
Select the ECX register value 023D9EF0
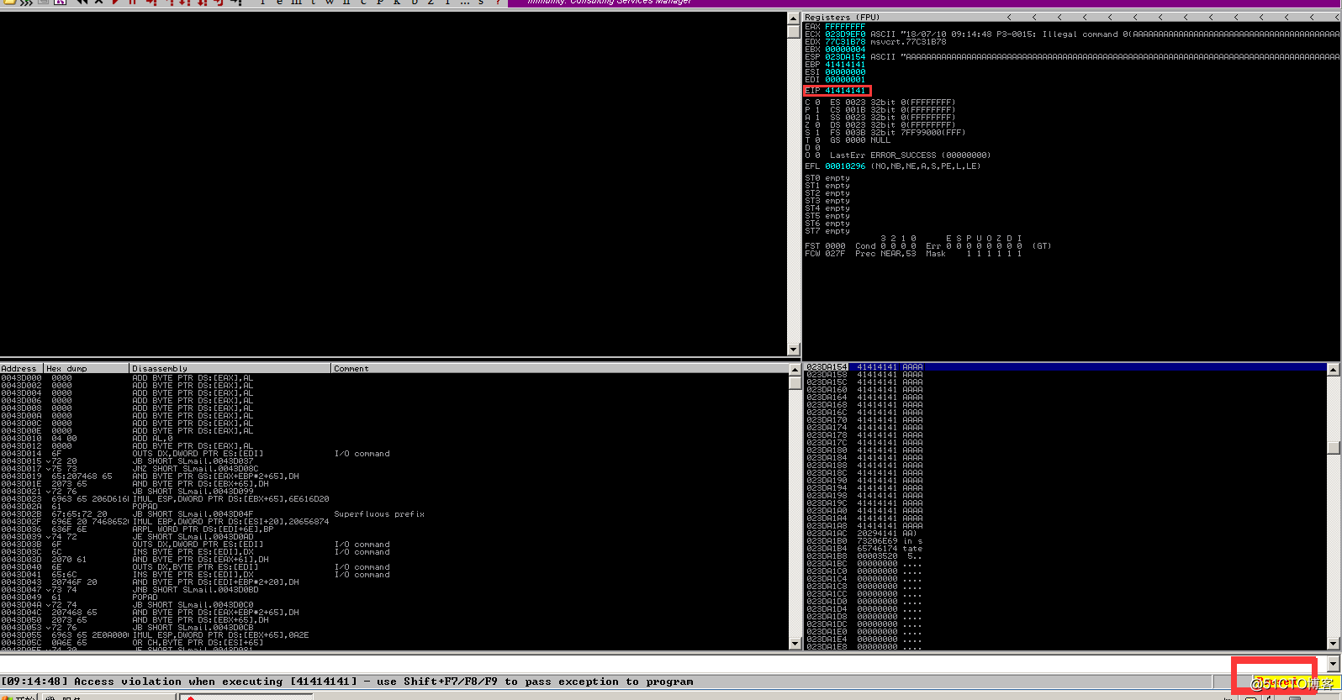(x=845, y=34)
